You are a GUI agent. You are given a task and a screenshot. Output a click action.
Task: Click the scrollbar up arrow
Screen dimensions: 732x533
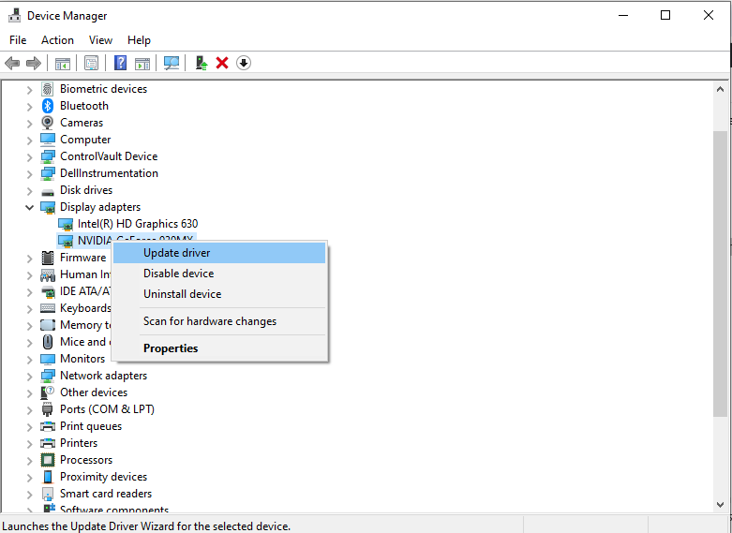[720, 89]
